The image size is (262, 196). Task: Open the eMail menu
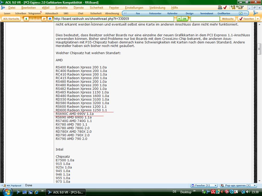coord(46,8)
